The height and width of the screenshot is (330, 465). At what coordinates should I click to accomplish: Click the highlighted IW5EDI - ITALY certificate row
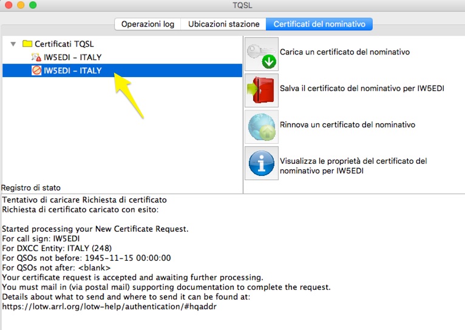tap(72, 71)
